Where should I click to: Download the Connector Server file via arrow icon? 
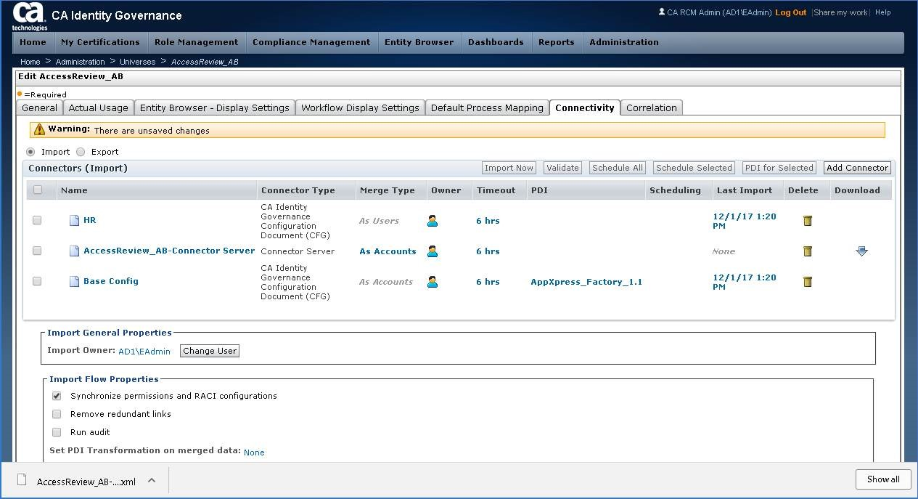pyautogui.click(x=861, y=251)
